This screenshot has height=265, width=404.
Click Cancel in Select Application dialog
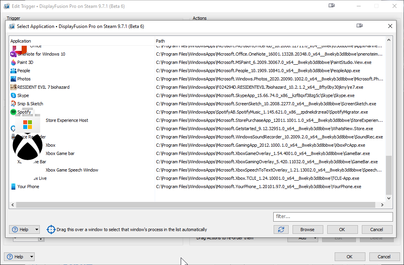[x=376, y=230]
